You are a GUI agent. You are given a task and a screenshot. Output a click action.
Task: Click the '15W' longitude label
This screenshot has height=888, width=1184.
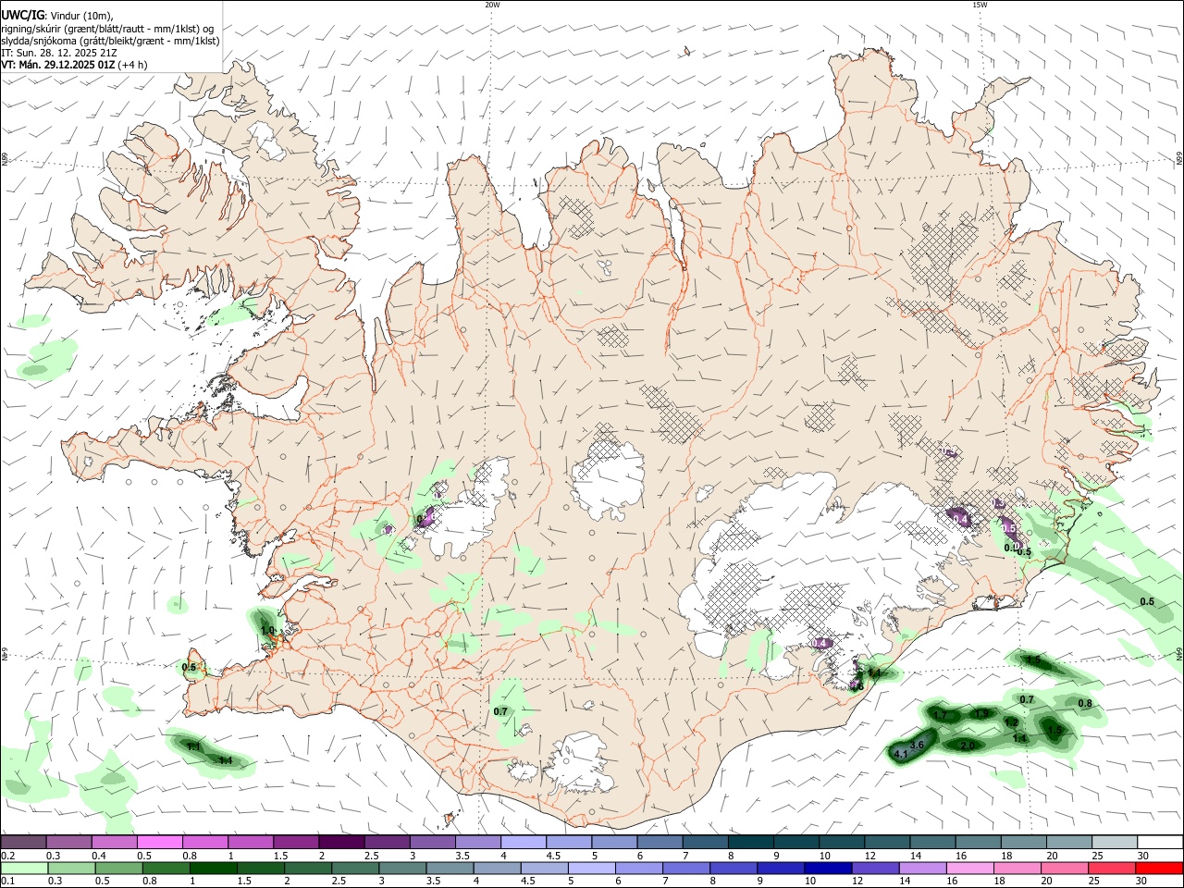click(980, 5)
